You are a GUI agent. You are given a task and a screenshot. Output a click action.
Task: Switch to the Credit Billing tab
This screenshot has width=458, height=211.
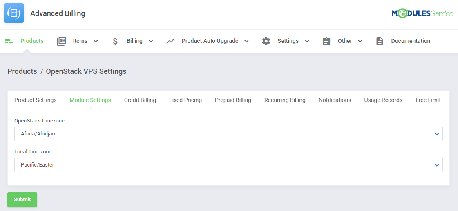click(140, 100)
